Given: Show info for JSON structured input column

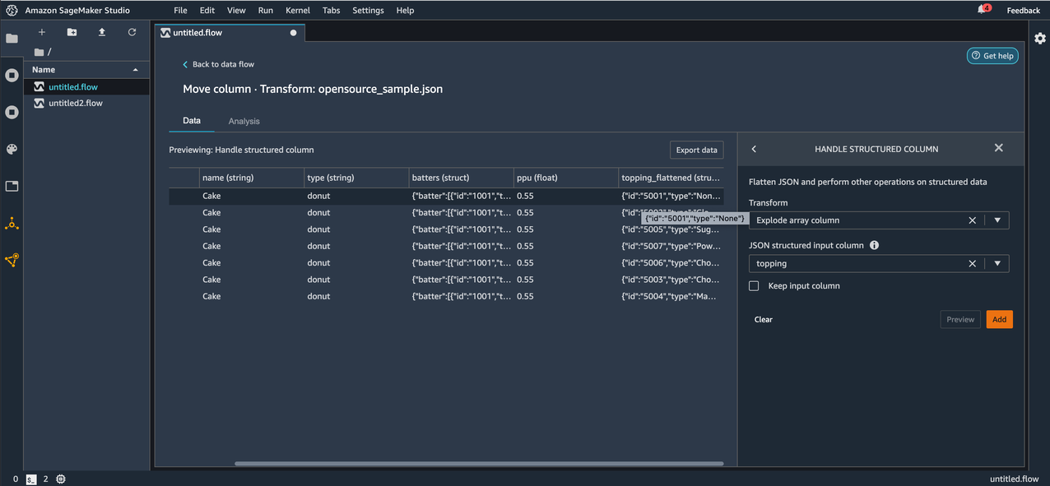Looking at the screenshot, I should tap(874, 245).
